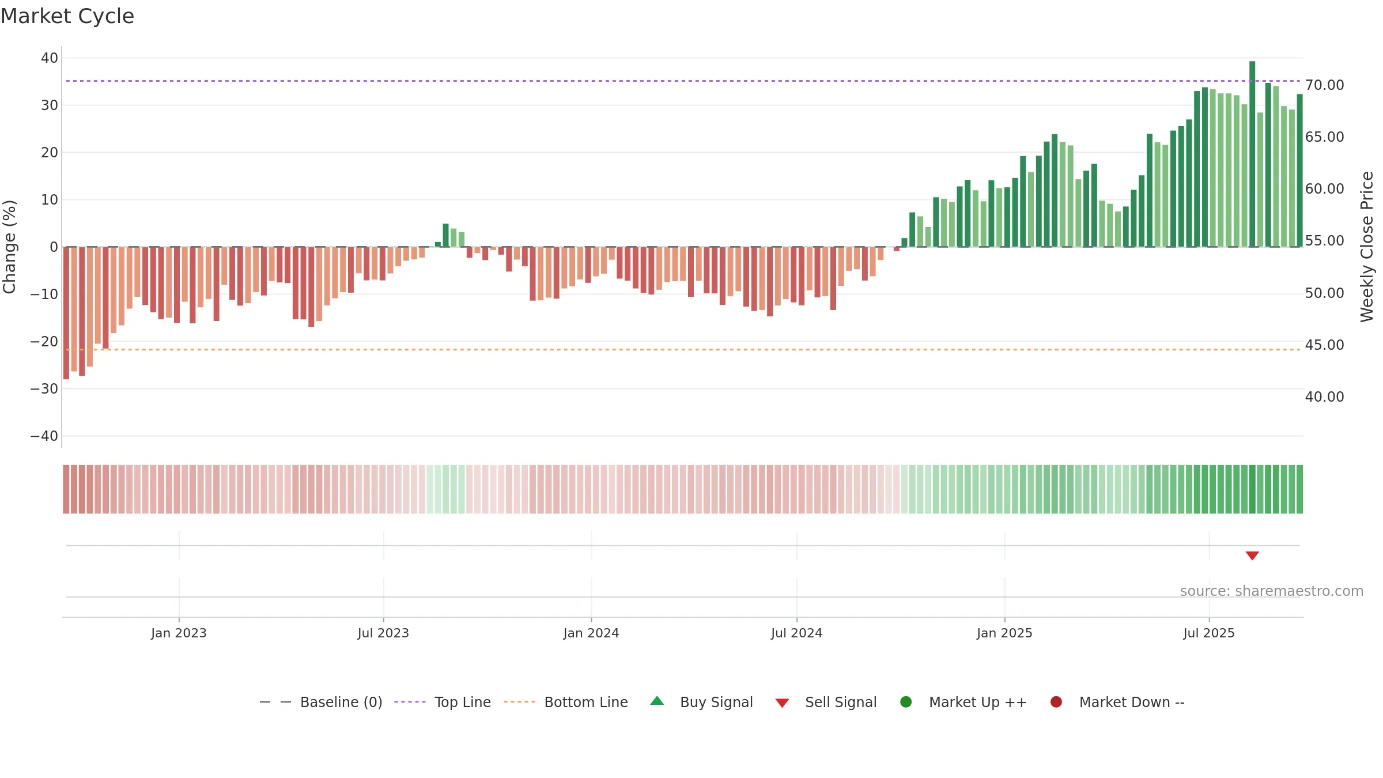Toggle Buy Signal legend entry

(x=702, y=702)
